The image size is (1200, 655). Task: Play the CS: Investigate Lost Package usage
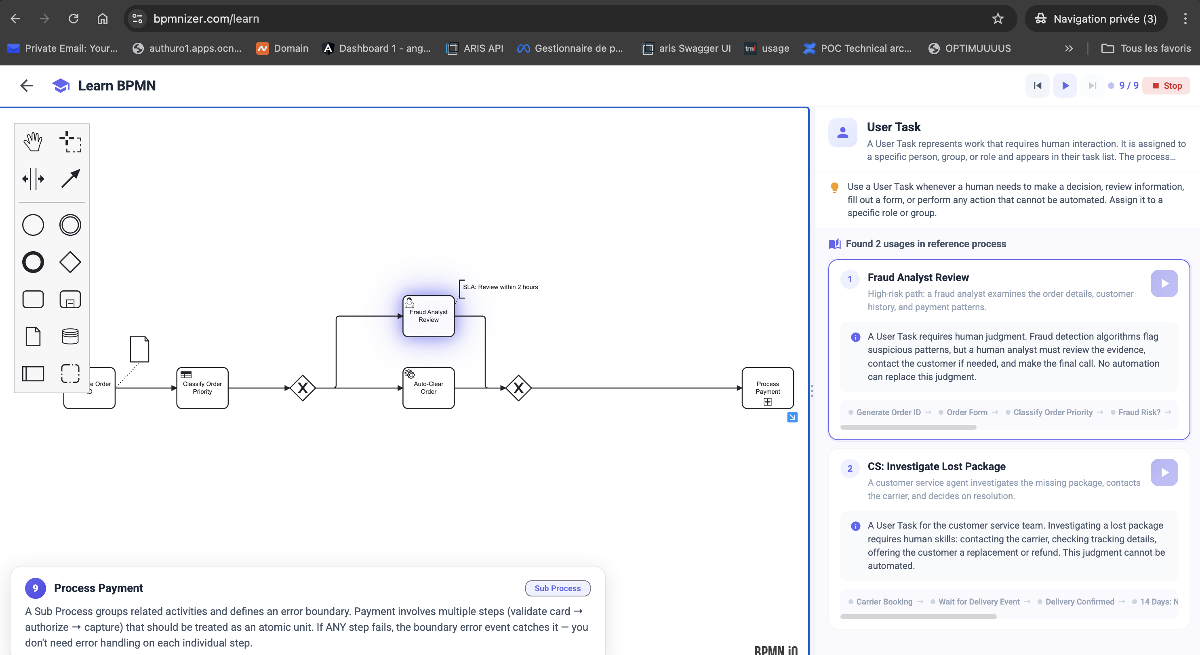coord(1164,472)
